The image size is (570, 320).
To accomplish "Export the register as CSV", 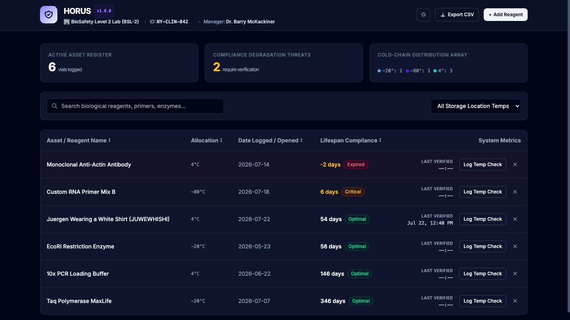I will click(x=457, y=15).
